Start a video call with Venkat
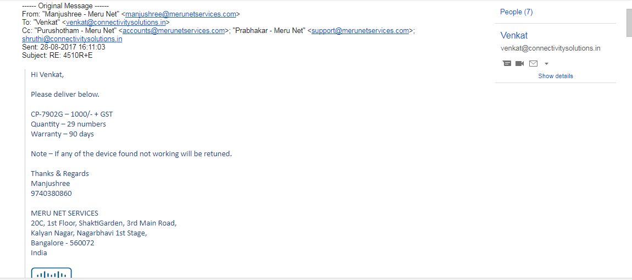 [519, 64]
